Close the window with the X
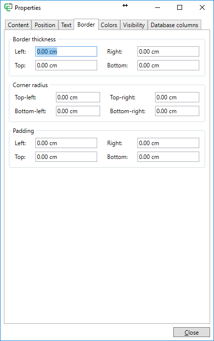The height and width of the screenshot is (341, 214). pyautogui.click(x=202, y=7)
